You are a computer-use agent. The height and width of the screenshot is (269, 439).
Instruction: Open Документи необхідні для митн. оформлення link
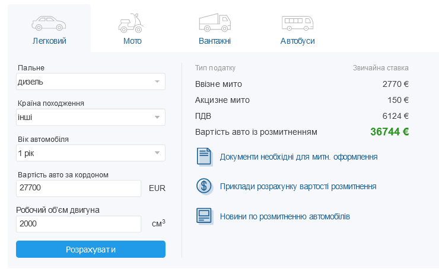[x=298, y=157]
